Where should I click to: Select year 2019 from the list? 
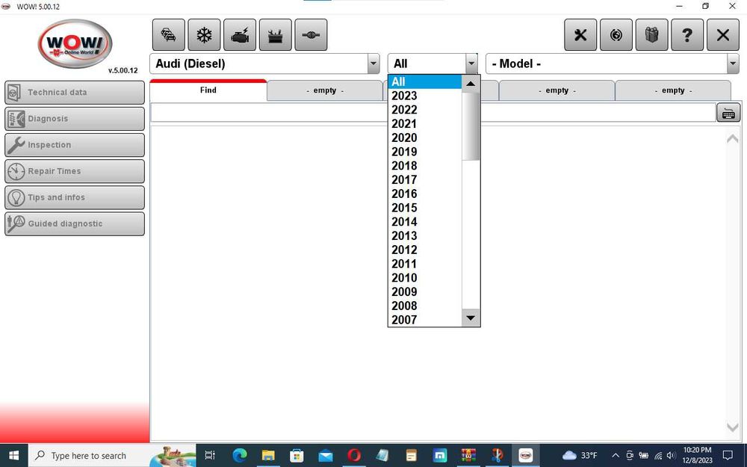coord(425,152)
